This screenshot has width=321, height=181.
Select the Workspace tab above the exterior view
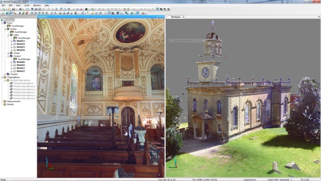176,17
